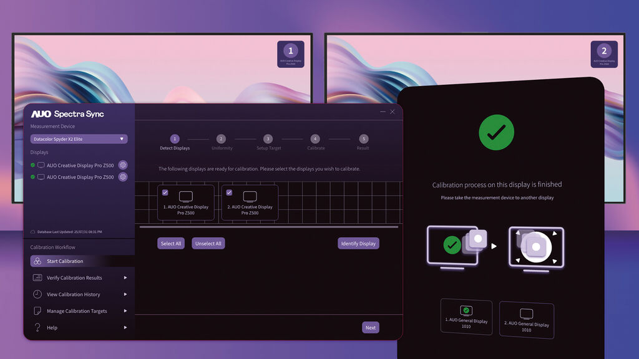This screenshot has width=639, height=359.
Task: Click the View Calibration History clock icon
Action: pyautogui.click(x=37, y=294)
